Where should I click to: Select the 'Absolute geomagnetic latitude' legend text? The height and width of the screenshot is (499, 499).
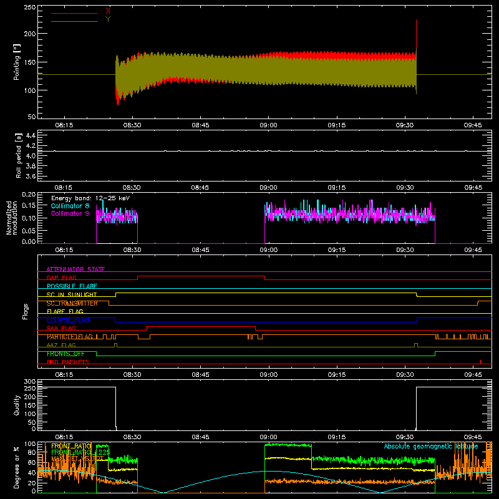(x=431, y=446)
